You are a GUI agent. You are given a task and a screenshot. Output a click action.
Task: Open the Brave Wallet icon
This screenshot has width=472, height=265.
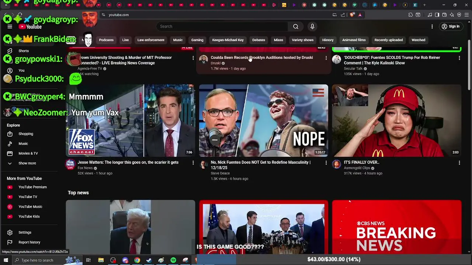444,15
